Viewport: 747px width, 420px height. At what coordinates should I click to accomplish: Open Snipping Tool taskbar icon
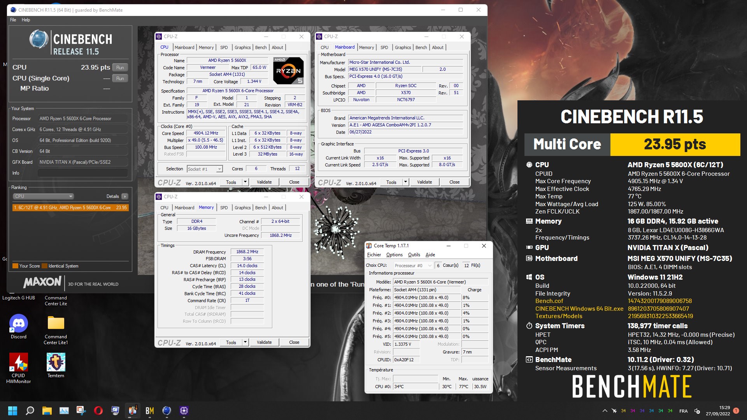pyautogui.click(x=81, y=411)
